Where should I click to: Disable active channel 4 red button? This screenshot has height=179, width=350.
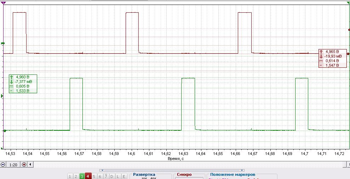[88, 177]
